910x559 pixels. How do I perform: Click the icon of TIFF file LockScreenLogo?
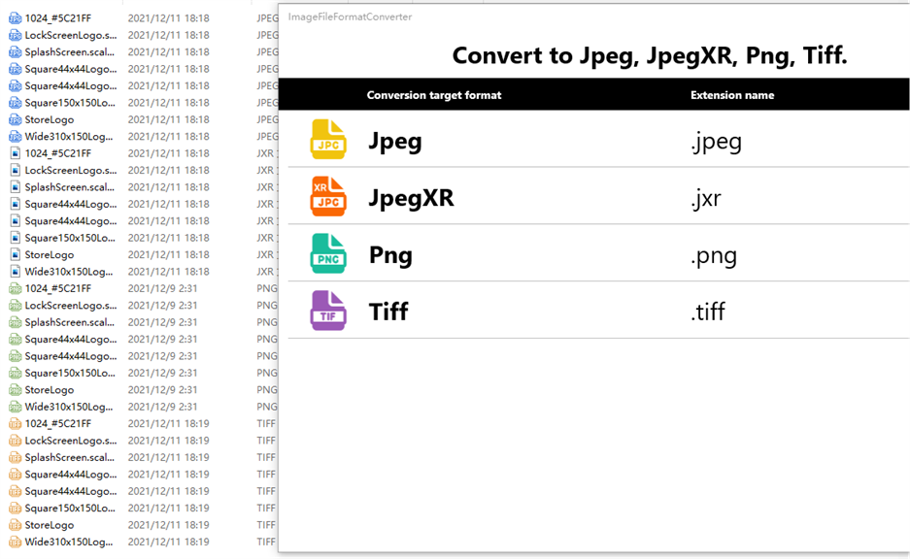(x=16, y=441)
